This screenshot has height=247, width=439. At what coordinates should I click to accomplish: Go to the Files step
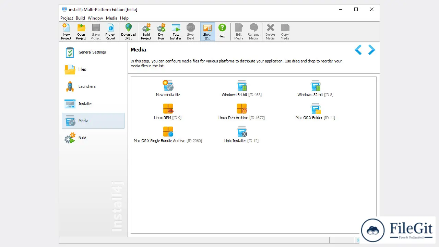[93, 69]
